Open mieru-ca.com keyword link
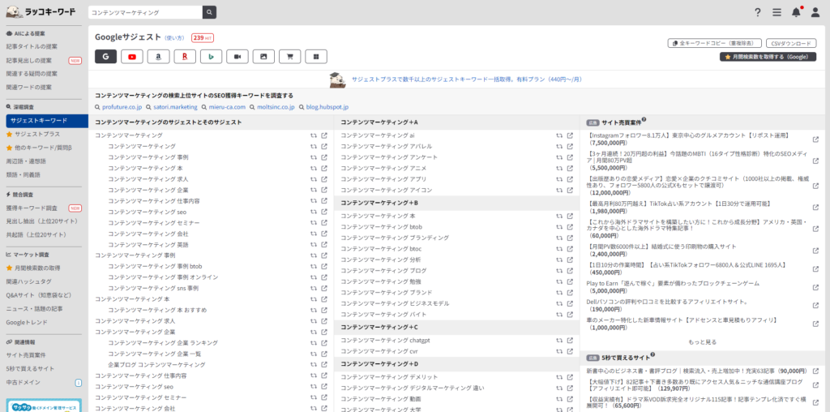Image resolution: width=830 pixels, height=412 pixels. [x=227, y=107]
